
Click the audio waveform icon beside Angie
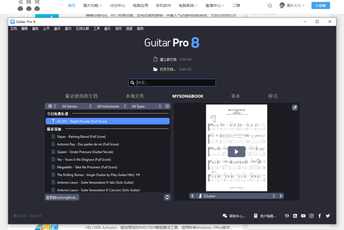138,175
